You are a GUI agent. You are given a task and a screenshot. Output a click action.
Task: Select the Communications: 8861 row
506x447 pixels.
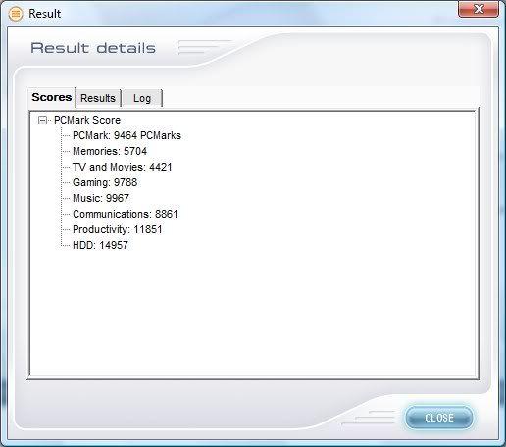pyautogui.click(x=126, y=214)
